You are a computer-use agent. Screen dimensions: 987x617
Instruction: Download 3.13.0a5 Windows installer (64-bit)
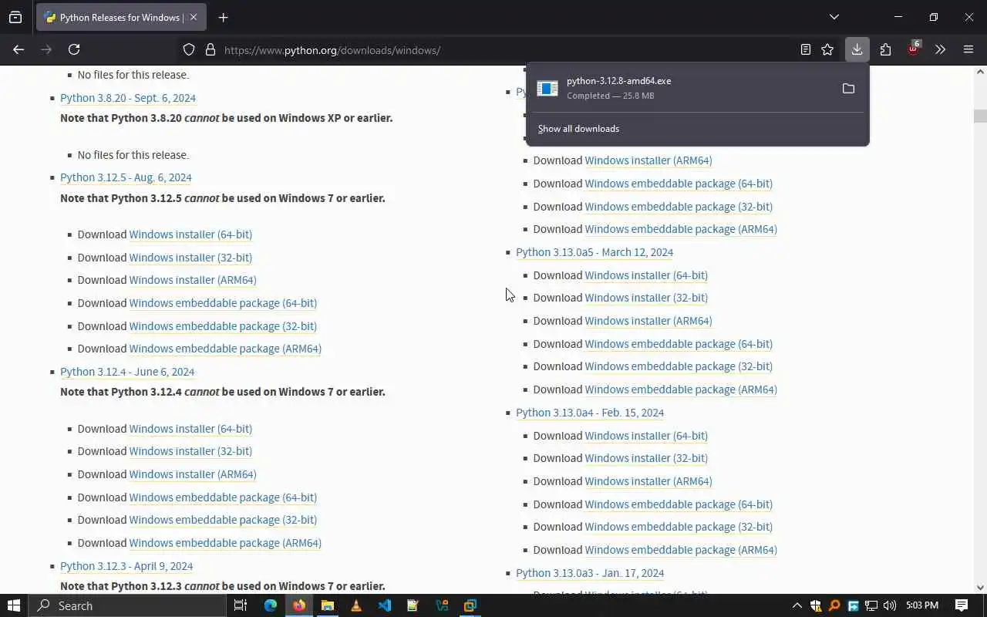[646, 275]
